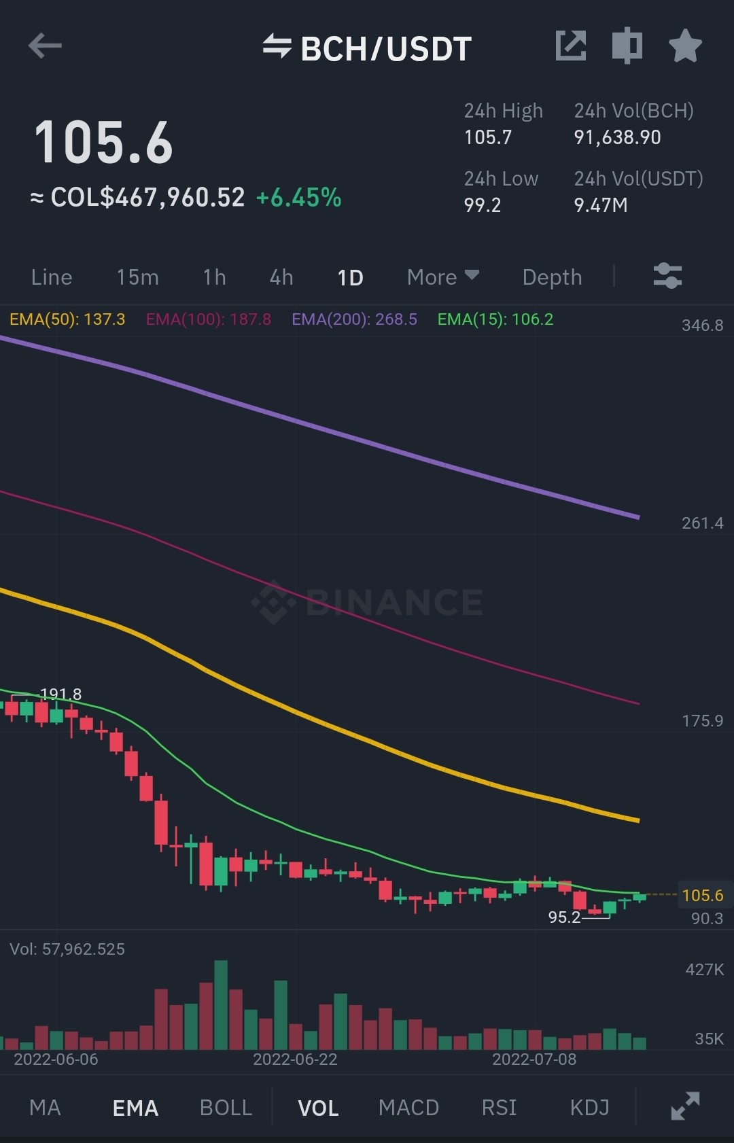734x1143 pixels.
Task: Toggle the VOL sub-indicator
Action: pyautogui.click(x=318, y=1108)
